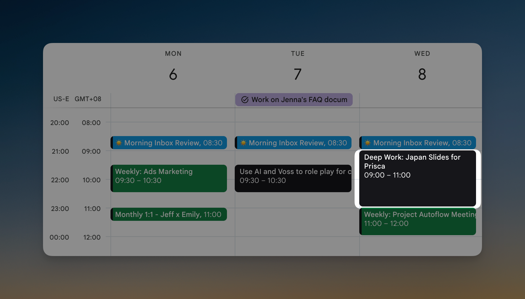Select Monday the 6th date header

(x=173, y=74)
